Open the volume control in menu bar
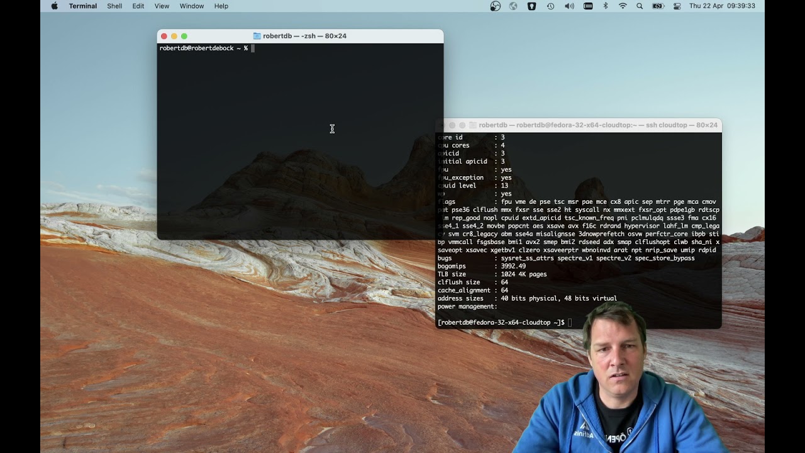This screenshot has height=453, width=805. 569,6
